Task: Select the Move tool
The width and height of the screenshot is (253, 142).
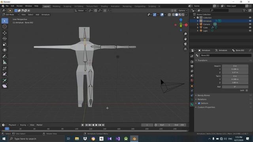Action: [4, 33]
